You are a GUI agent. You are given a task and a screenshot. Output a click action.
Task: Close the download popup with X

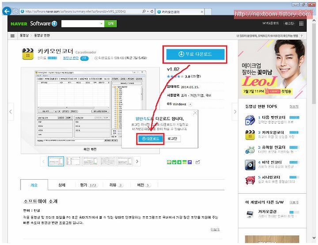195,113
